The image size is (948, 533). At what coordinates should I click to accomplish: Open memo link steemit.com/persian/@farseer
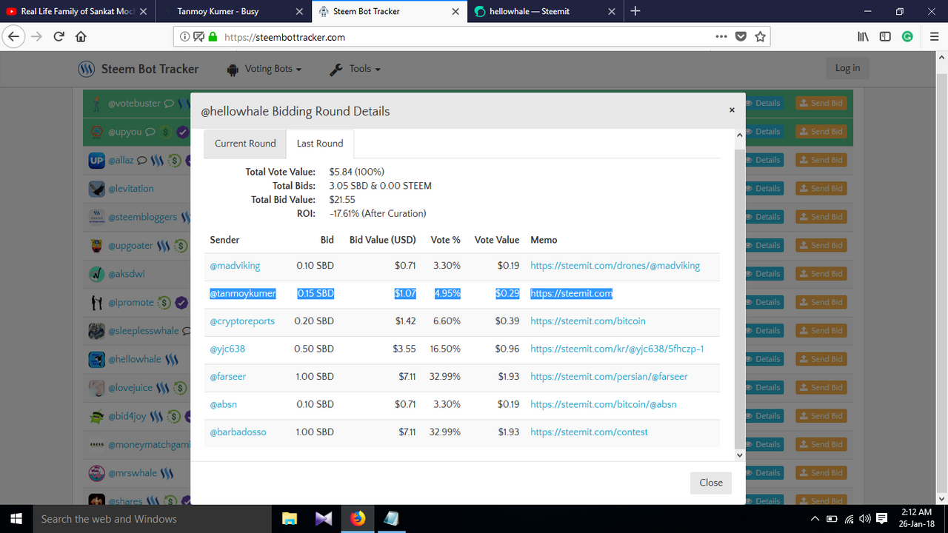[x=609, y=377]
